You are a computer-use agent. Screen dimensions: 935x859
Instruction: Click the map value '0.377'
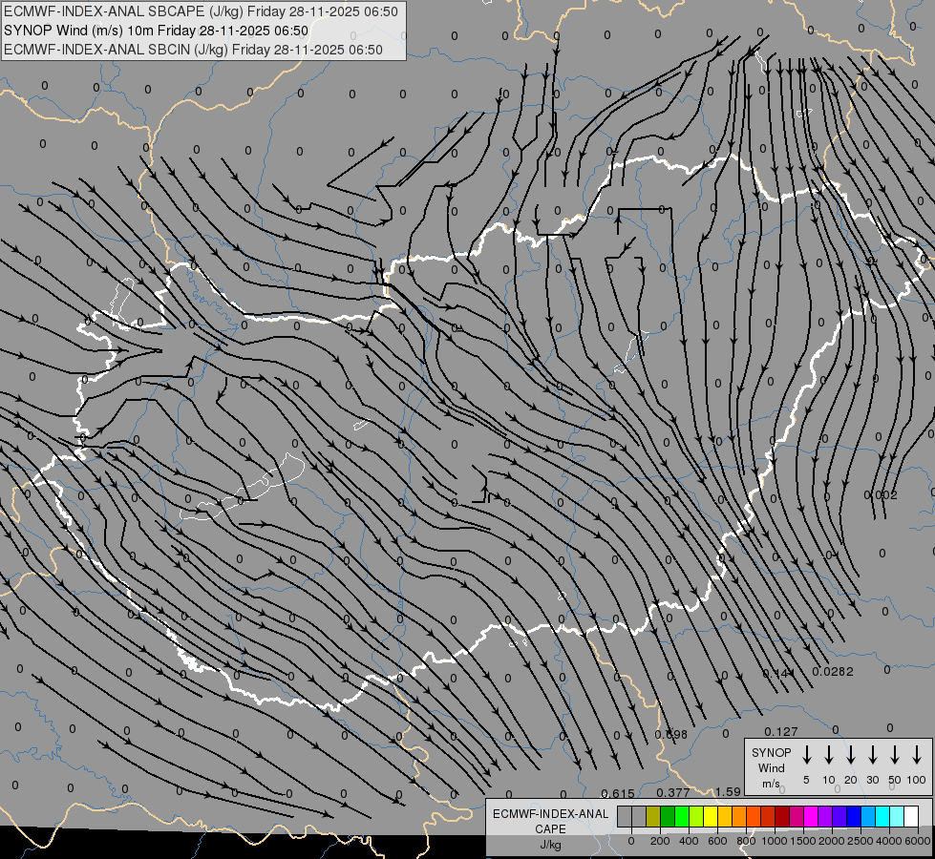[673, 792]
